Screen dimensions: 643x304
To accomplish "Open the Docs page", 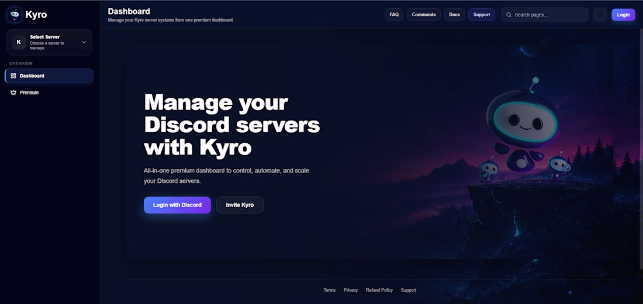I will [x=454, y=15].
